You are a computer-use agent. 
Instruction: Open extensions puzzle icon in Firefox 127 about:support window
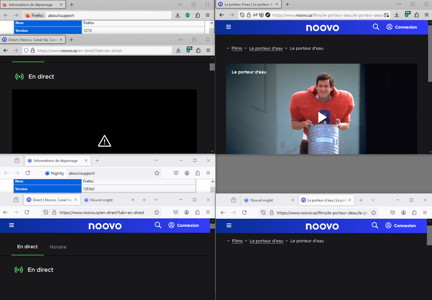198,15
